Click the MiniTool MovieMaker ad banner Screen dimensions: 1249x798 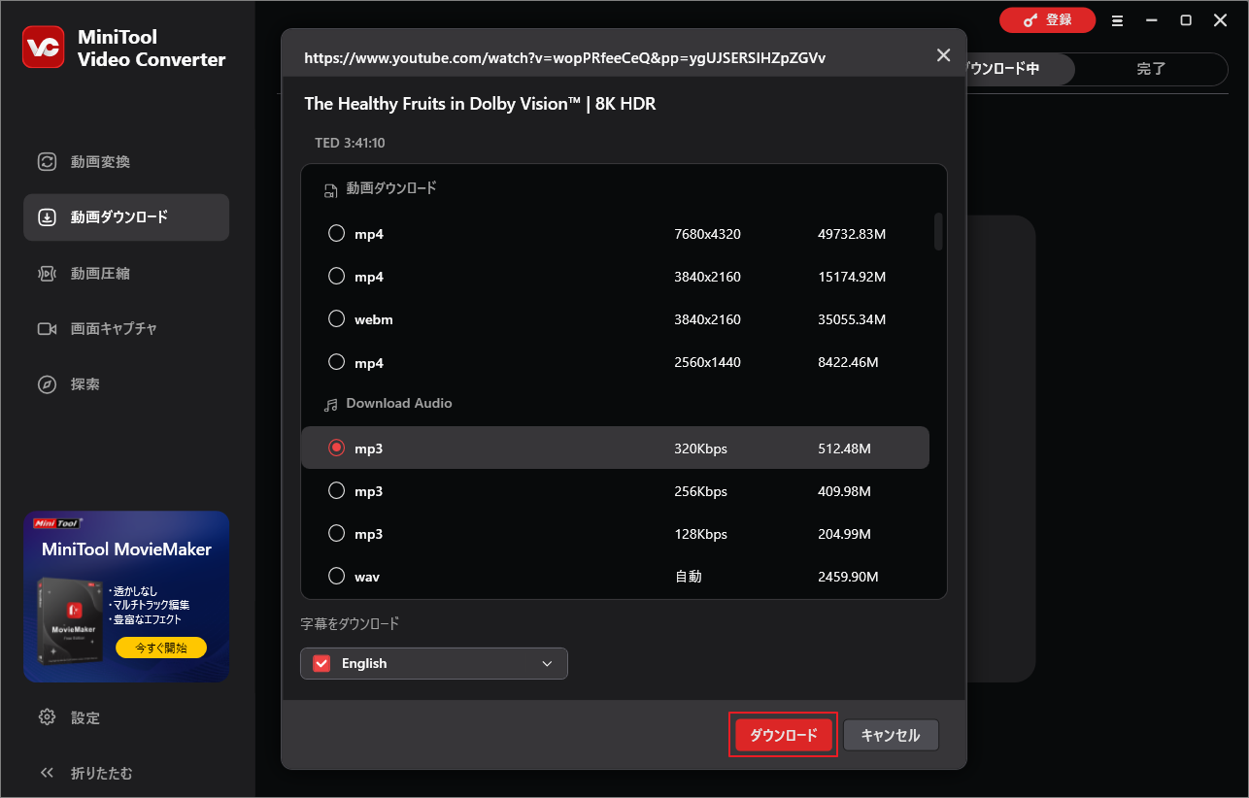pos(126,597)
